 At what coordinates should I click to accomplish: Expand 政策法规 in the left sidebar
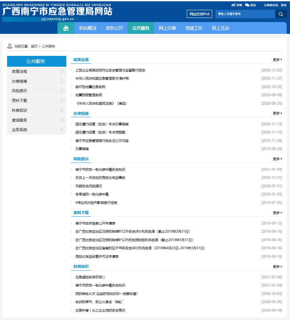(x=37, y=71)
